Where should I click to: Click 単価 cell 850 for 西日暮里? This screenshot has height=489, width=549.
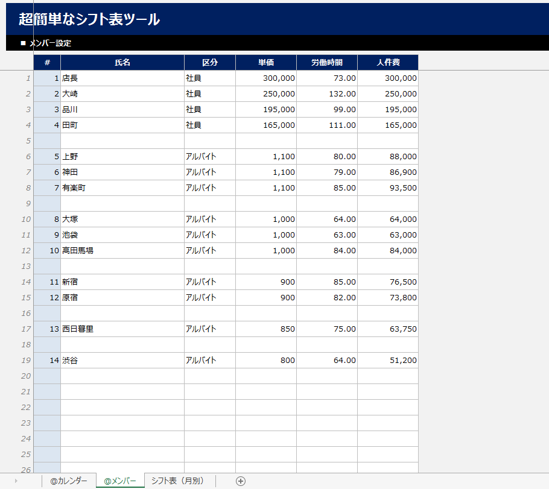[266, 329]
